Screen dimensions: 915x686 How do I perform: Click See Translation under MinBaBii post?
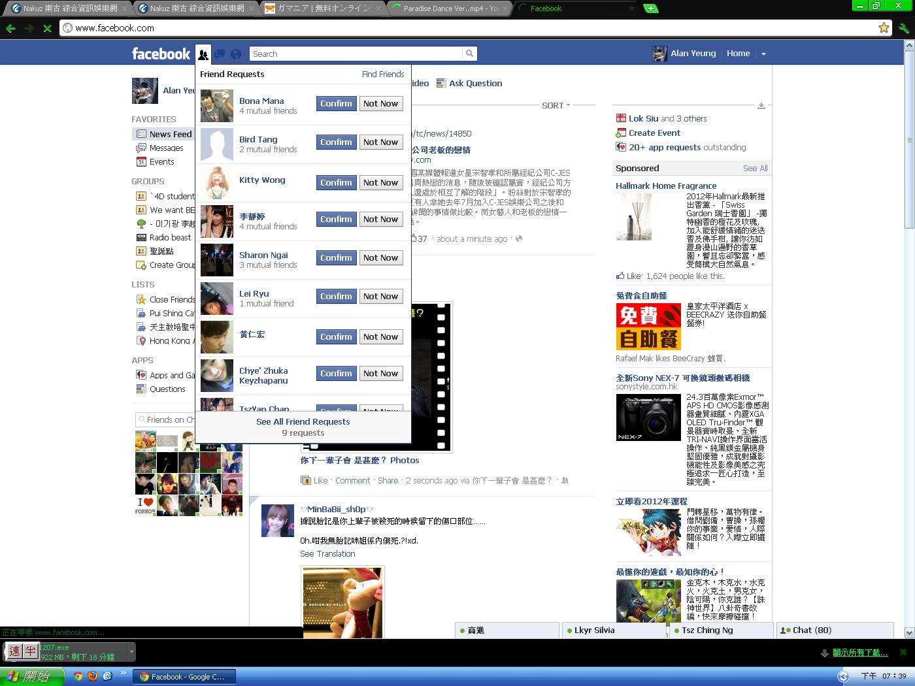pyautogui.click(x=327, y=553)
